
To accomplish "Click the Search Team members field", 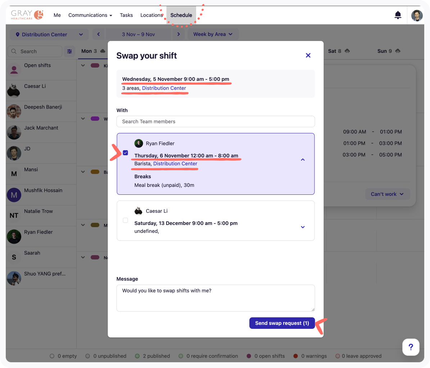I will point(215,121).
